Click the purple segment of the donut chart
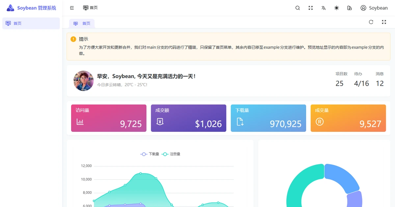 [355, 199]
